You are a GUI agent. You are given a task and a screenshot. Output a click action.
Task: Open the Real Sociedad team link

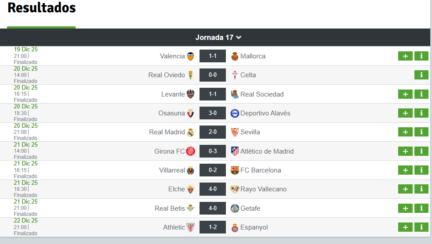click(x=262, y=94)
